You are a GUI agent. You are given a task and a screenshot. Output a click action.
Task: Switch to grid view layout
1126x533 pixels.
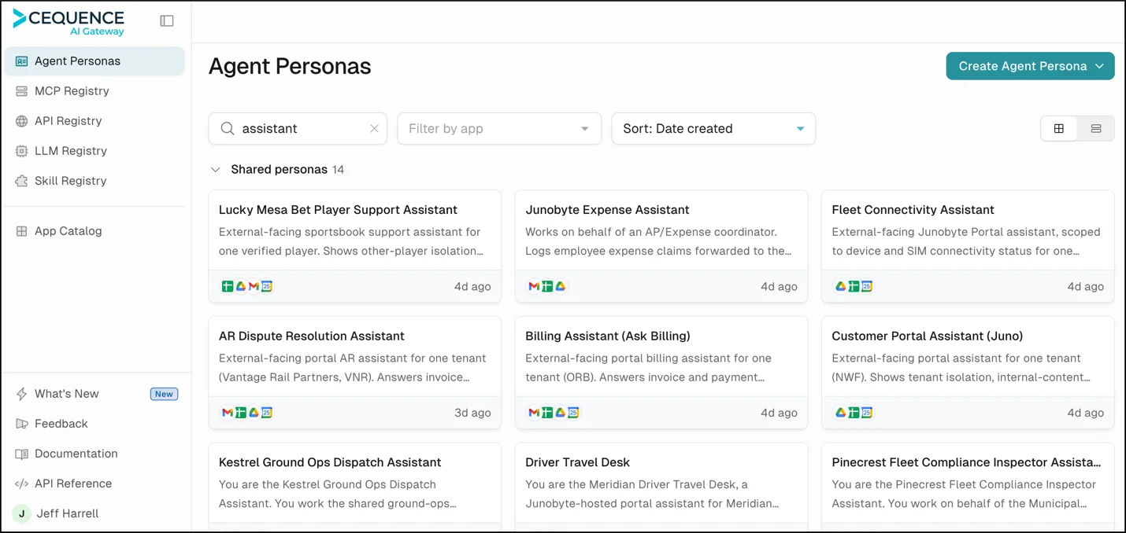1059,129
